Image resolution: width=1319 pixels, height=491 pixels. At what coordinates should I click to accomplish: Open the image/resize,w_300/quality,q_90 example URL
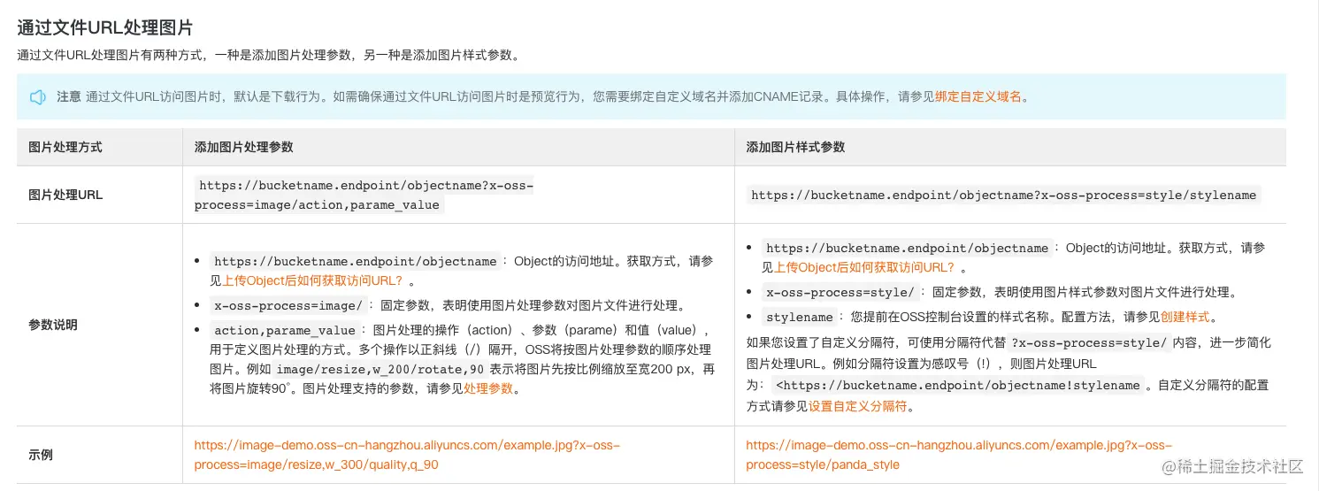click(x=407, y=456)
